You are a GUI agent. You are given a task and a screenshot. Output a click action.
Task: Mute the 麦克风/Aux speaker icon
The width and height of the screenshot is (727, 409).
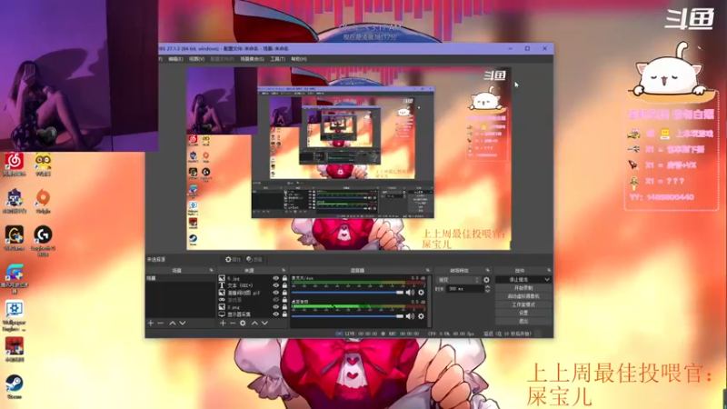(x=410, y=293)
